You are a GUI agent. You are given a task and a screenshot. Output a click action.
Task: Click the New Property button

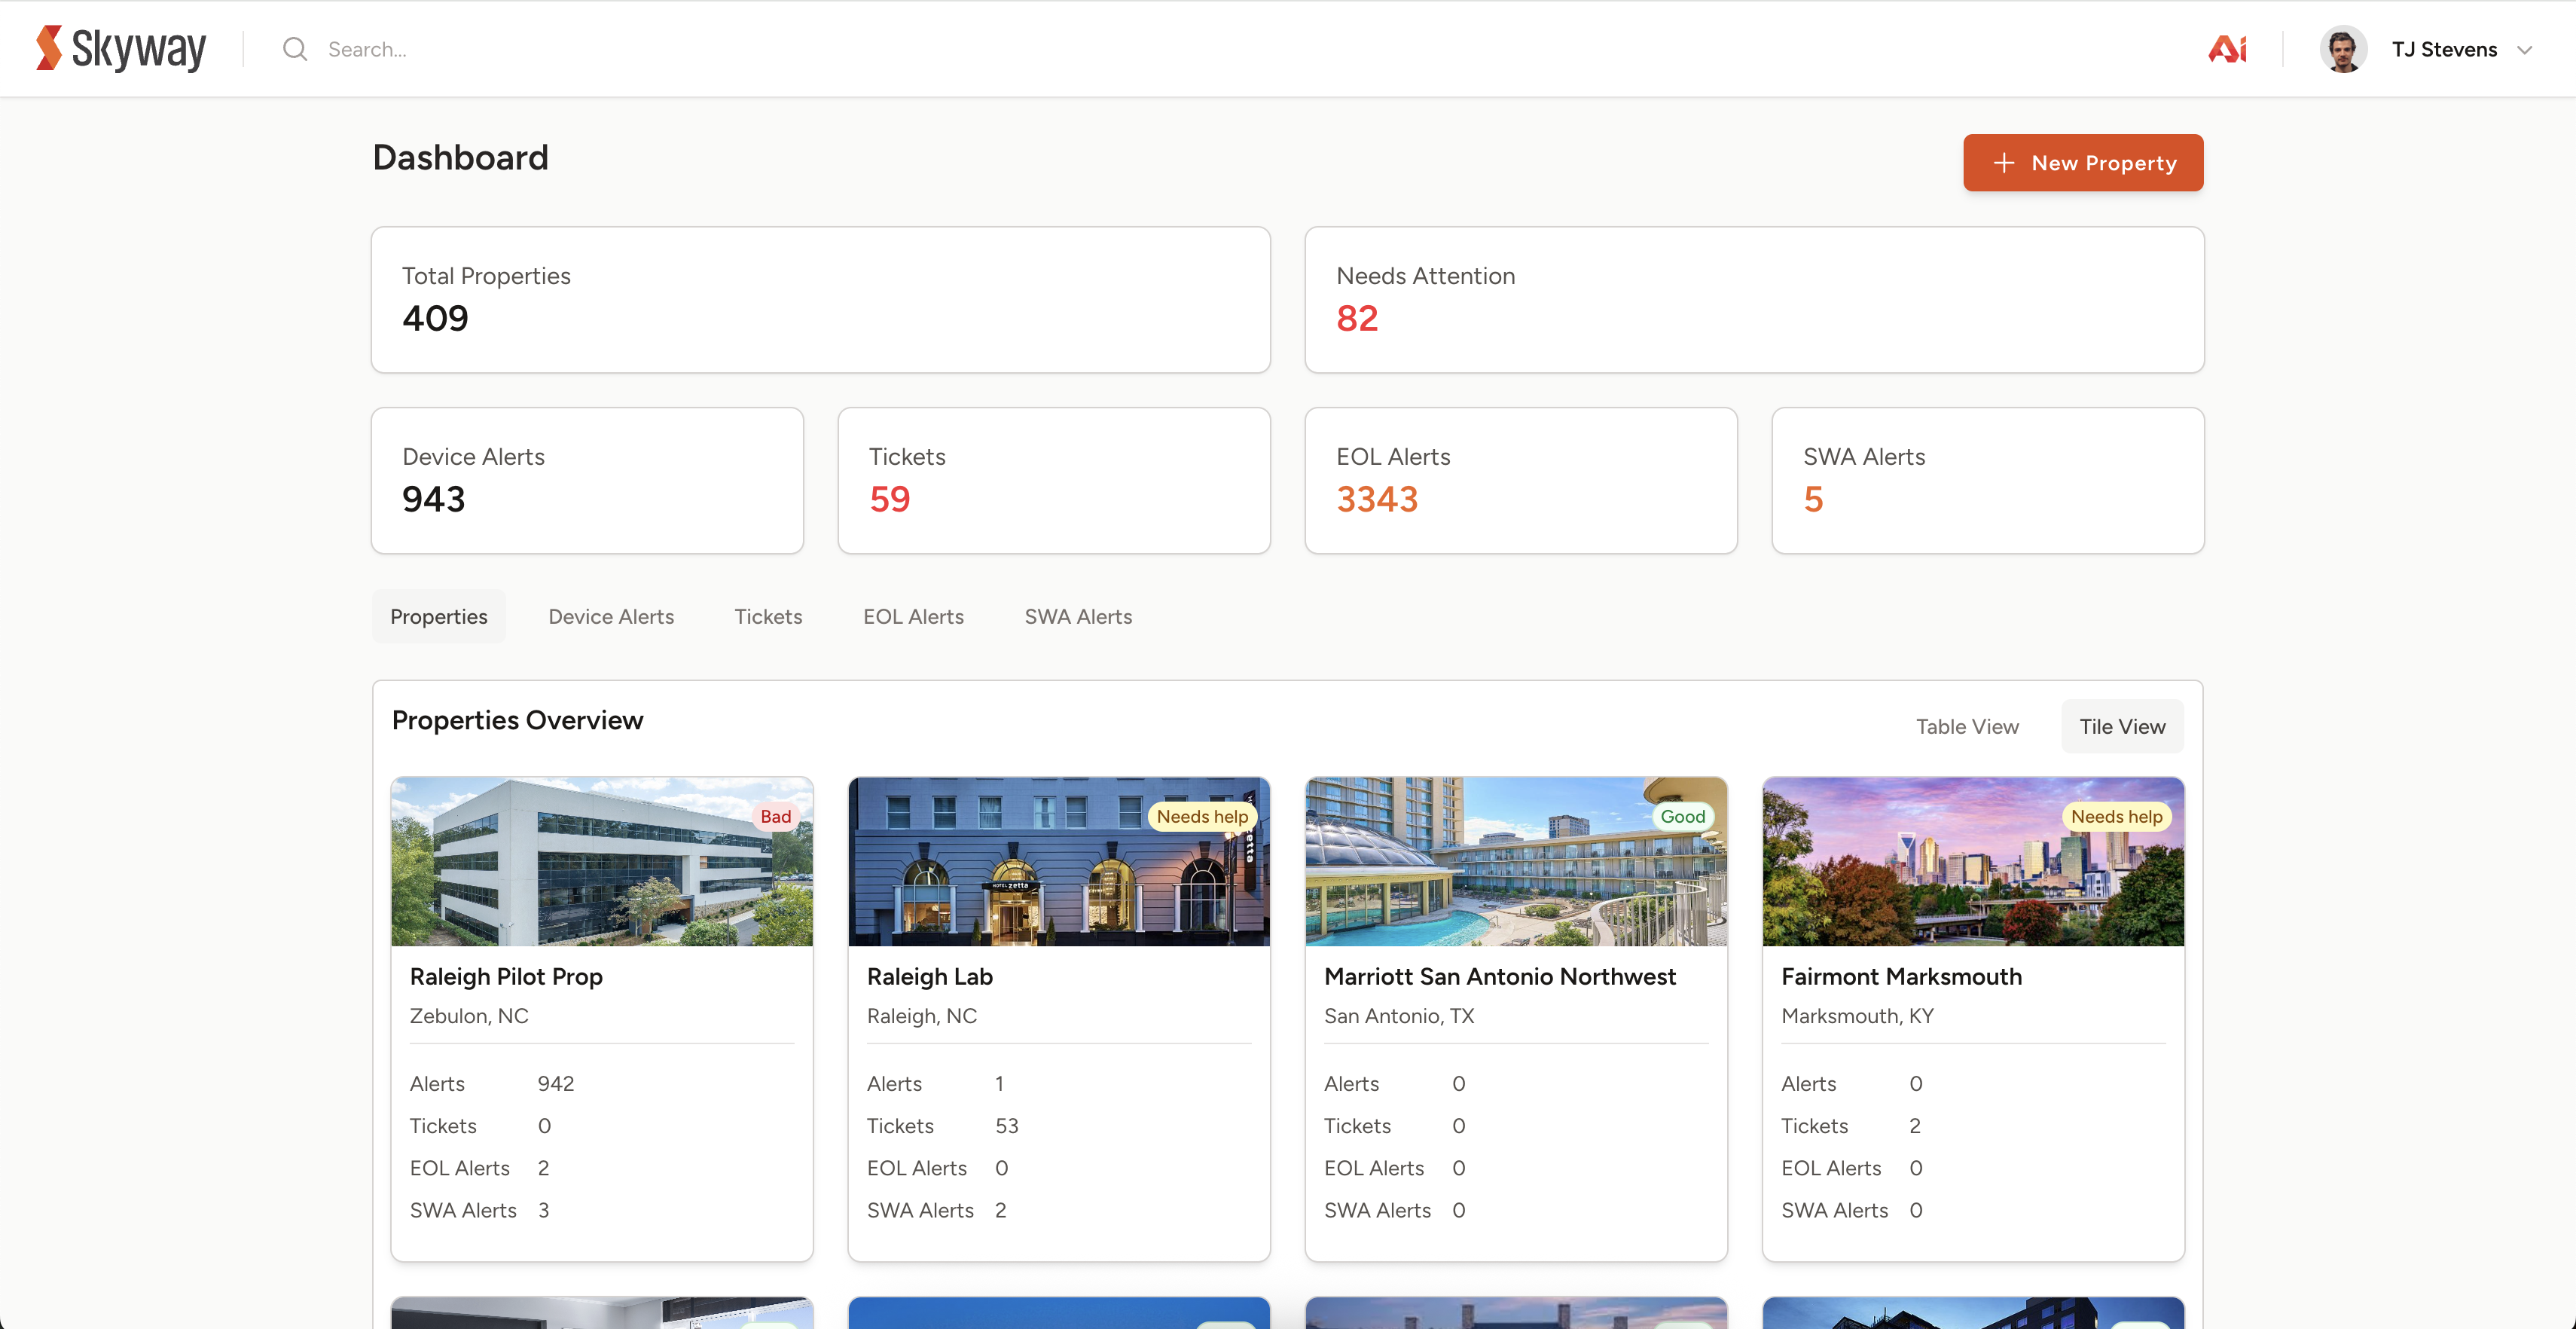[x=2083, y=162]
